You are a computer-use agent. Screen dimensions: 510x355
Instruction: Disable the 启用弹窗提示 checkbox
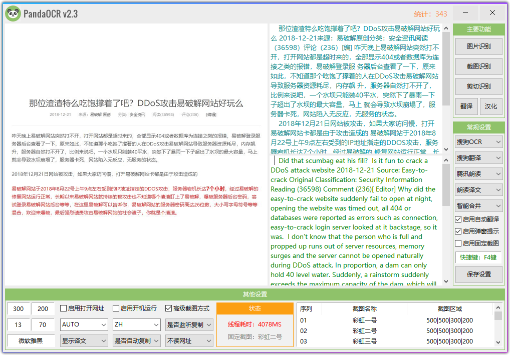click(458, 231)
